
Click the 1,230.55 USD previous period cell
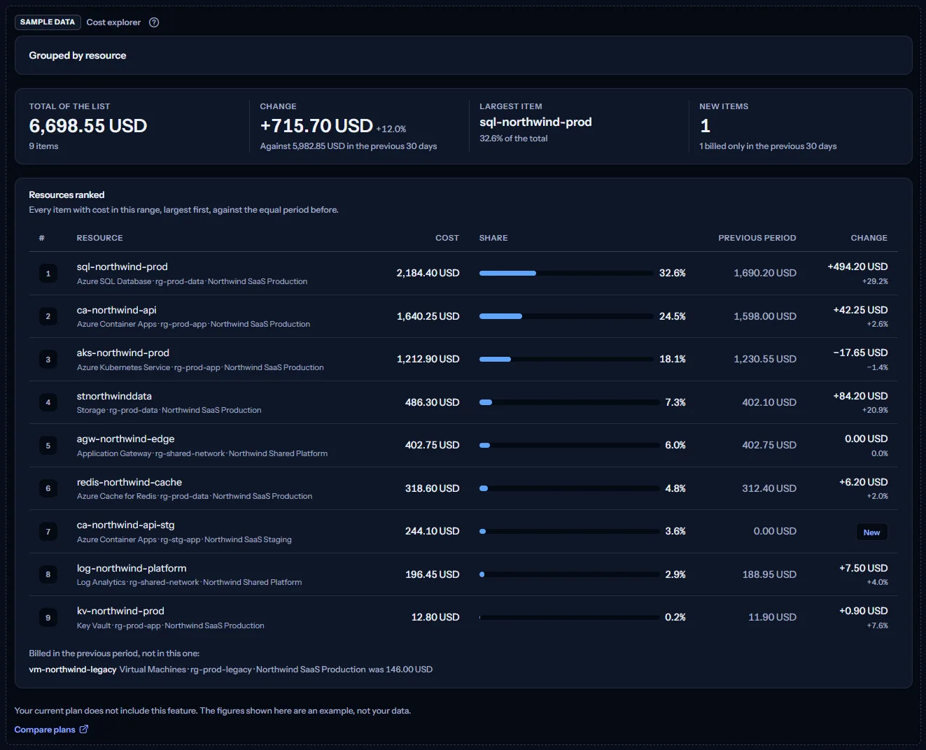point(765,359)
